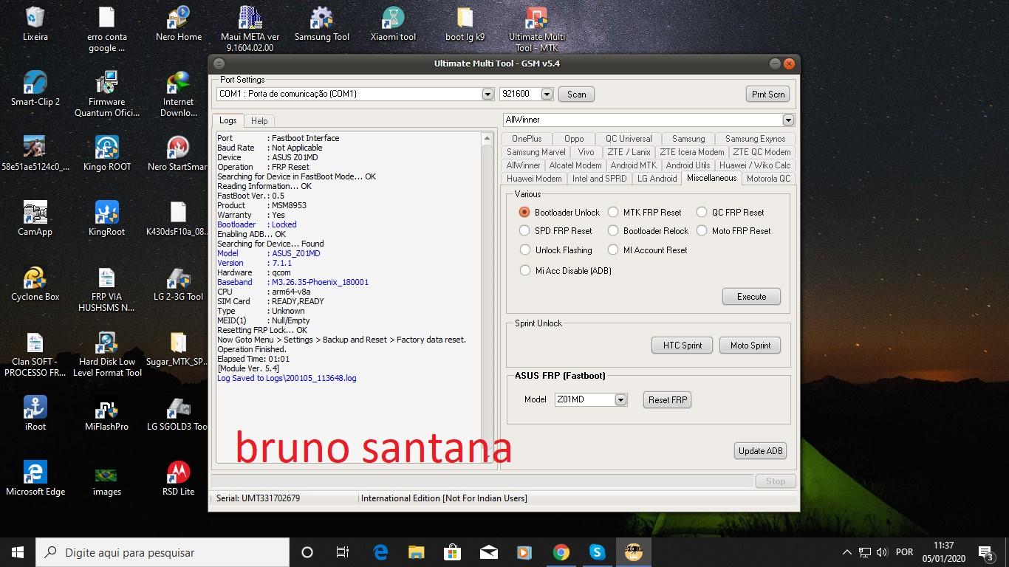This screenshot has height=567, width=1009.
Task: Select Moto FRP Reset radio button
Action: pos(733,230)
